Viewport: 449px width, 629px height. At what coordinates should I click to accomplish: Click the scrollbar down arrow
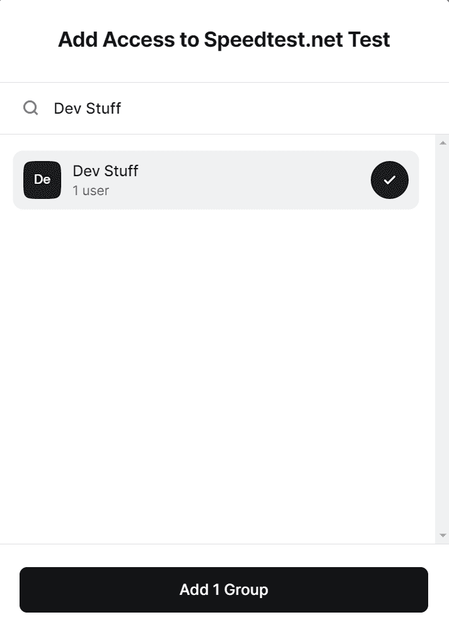pos(443,535)
